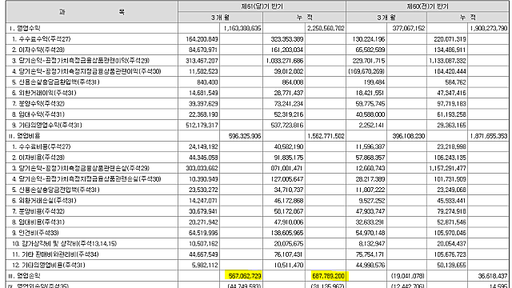Click '12. 기타의영업비용(주석31)' label

(x=49, y=266)
